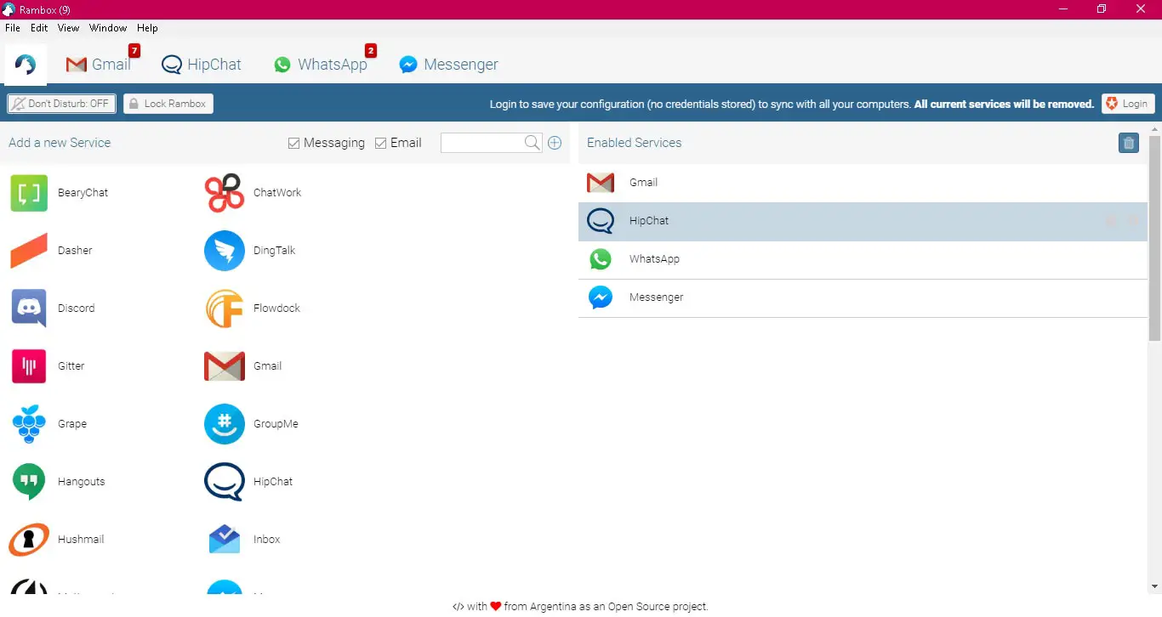Add the Grape service
The height and width of the screenshot is (617, 1162).
29,424
